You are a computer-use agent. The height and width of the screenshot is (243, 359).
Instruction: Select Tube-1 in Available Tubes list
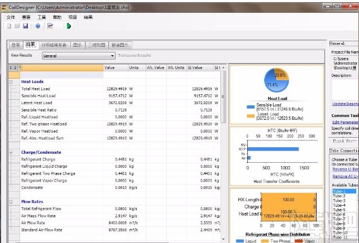344,191
